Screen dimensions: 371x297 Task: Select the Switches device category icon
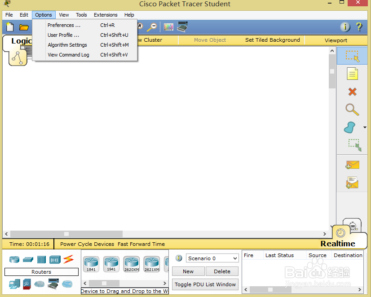[x=28, y=260]
